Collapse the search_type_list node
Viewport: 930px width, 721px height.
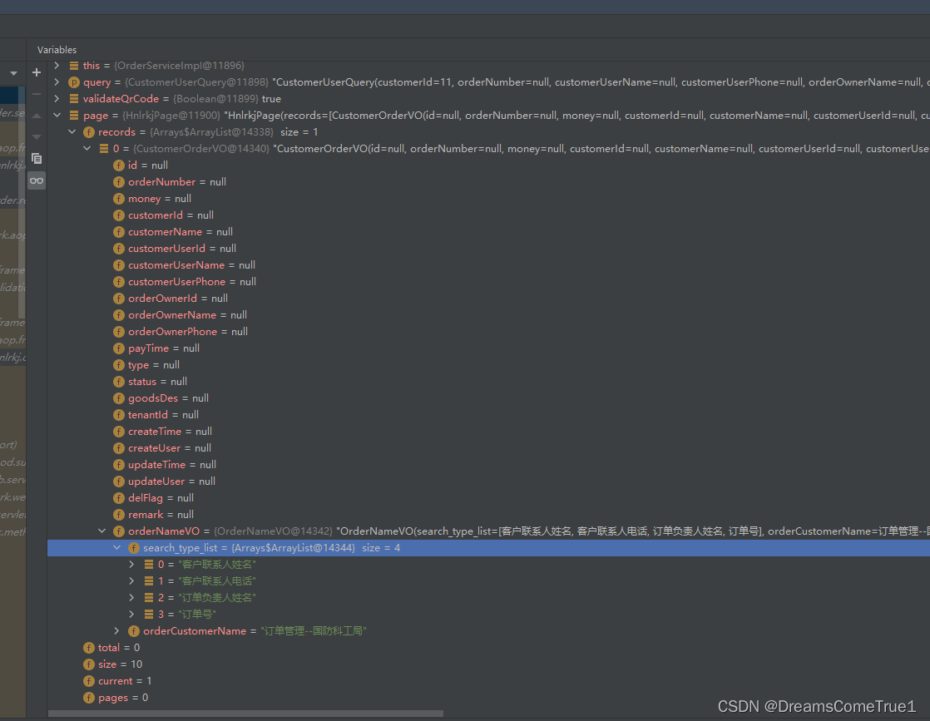116,548
